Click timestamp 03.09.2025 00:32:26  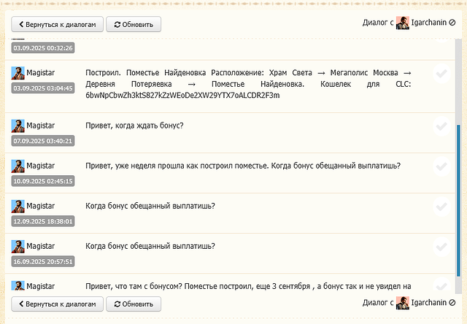pos(43,48)
